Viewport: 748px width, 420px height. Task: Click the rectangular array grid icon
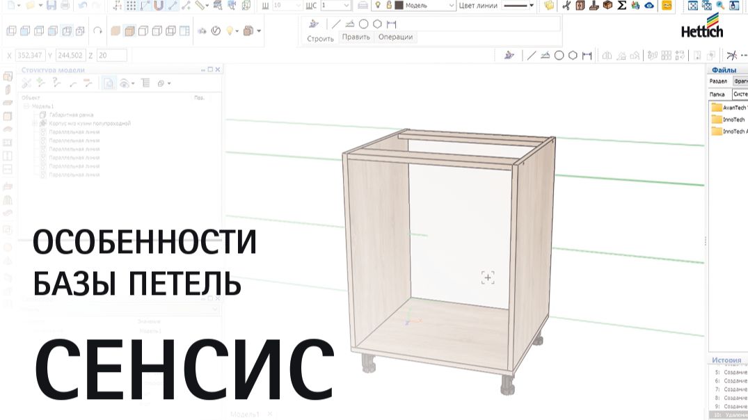[667, 56]
